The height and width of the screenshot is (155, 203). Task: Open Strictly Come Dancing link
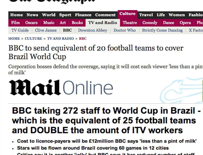pyautogui.click(x=162, y=30)
